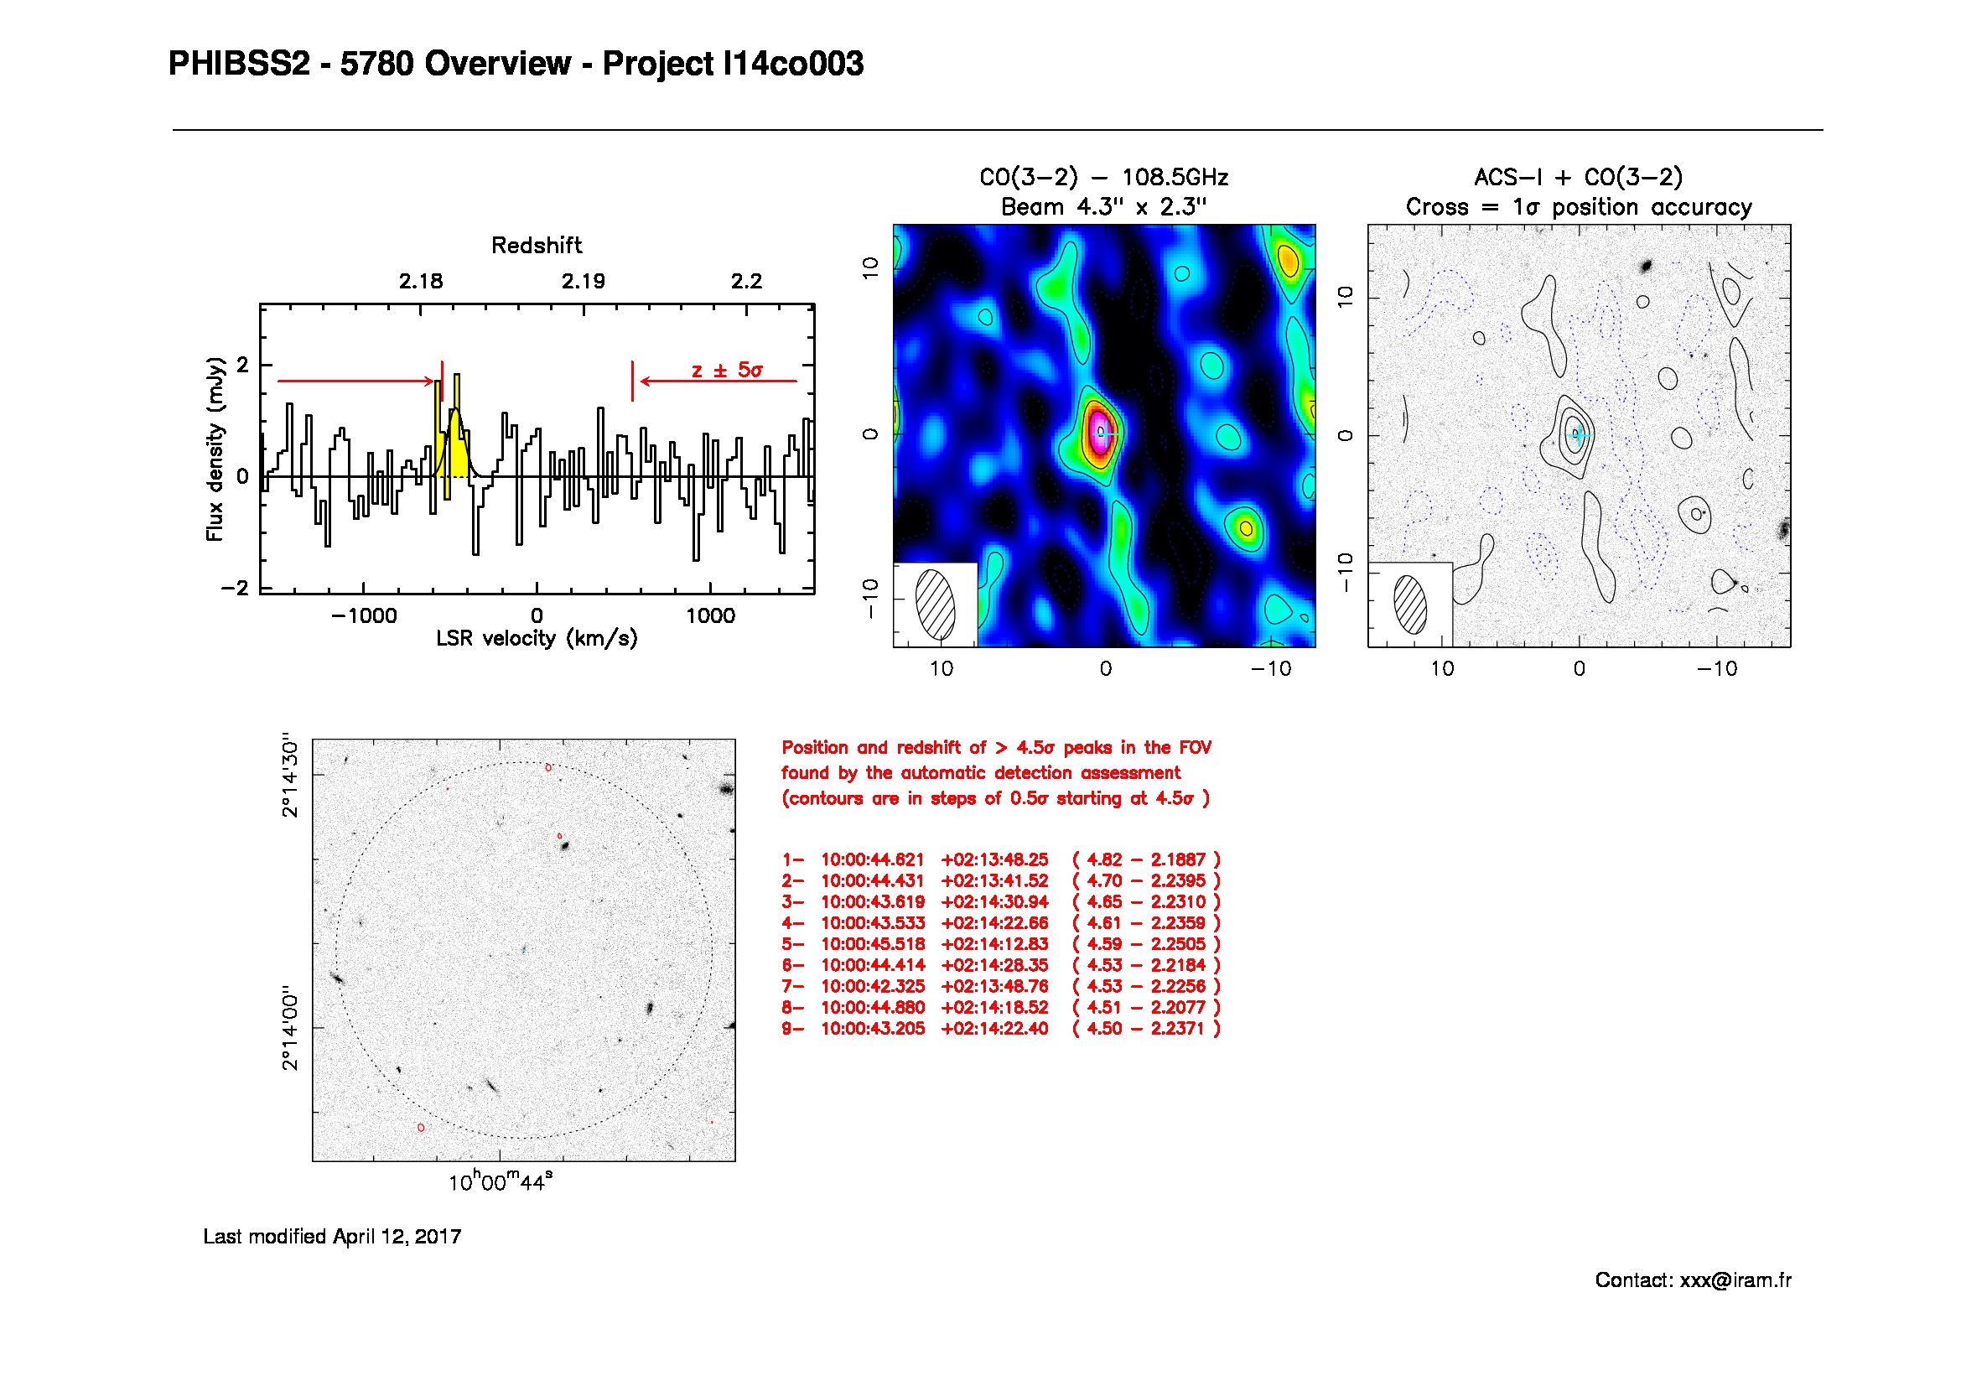Viewport: 1961px width, 1386px height.
Task: Select peak entry 1 with redshift 2.1887
Action: click(1000, 860)
